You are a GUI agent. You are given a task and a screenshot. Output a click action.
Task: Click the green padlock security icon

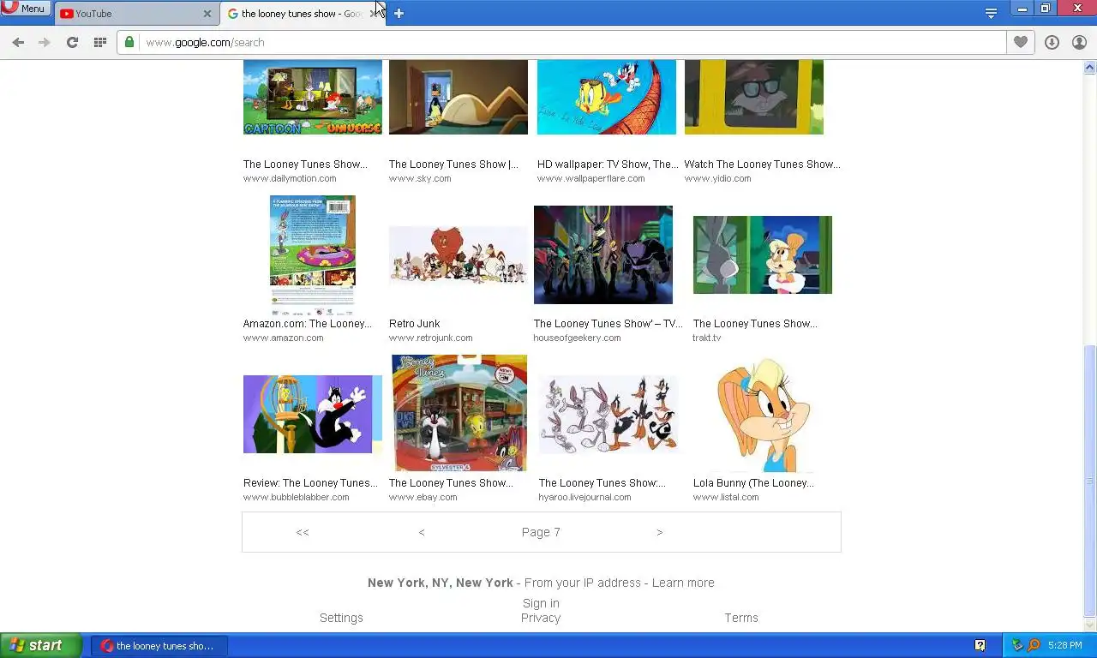tap(129, 42)
